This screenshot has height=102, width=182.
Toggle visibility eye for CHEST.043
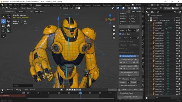(x=177, y=31)
